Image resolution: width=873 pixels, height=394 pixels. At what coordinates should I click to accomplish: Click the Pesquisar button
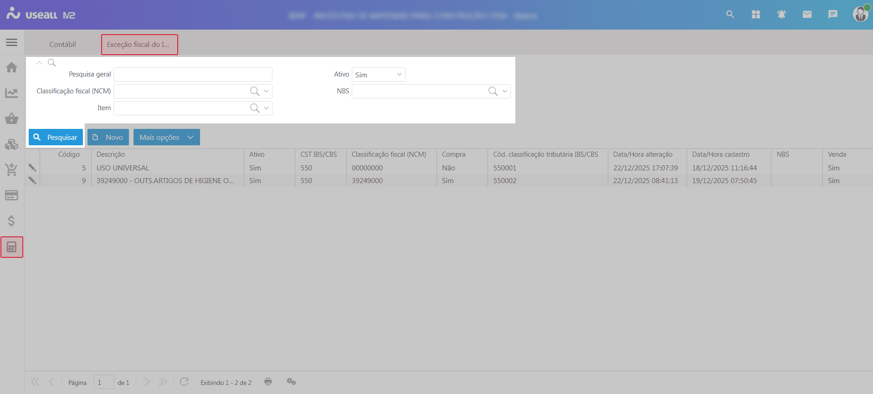(x=56, y=137)
